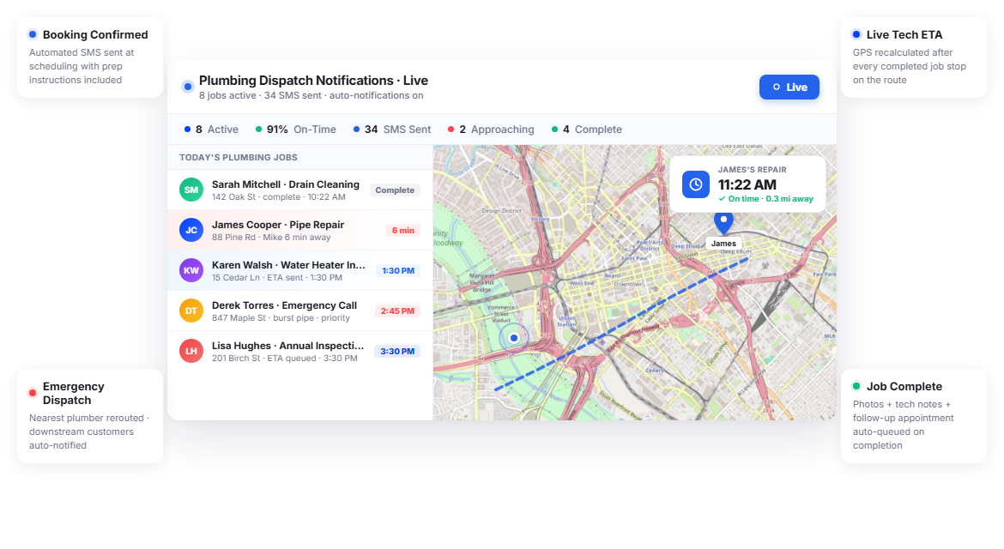This screenshot has width=1004, height=549.
Task: Open the Live Tech ETA card
Action: click(x=914, y=57)
